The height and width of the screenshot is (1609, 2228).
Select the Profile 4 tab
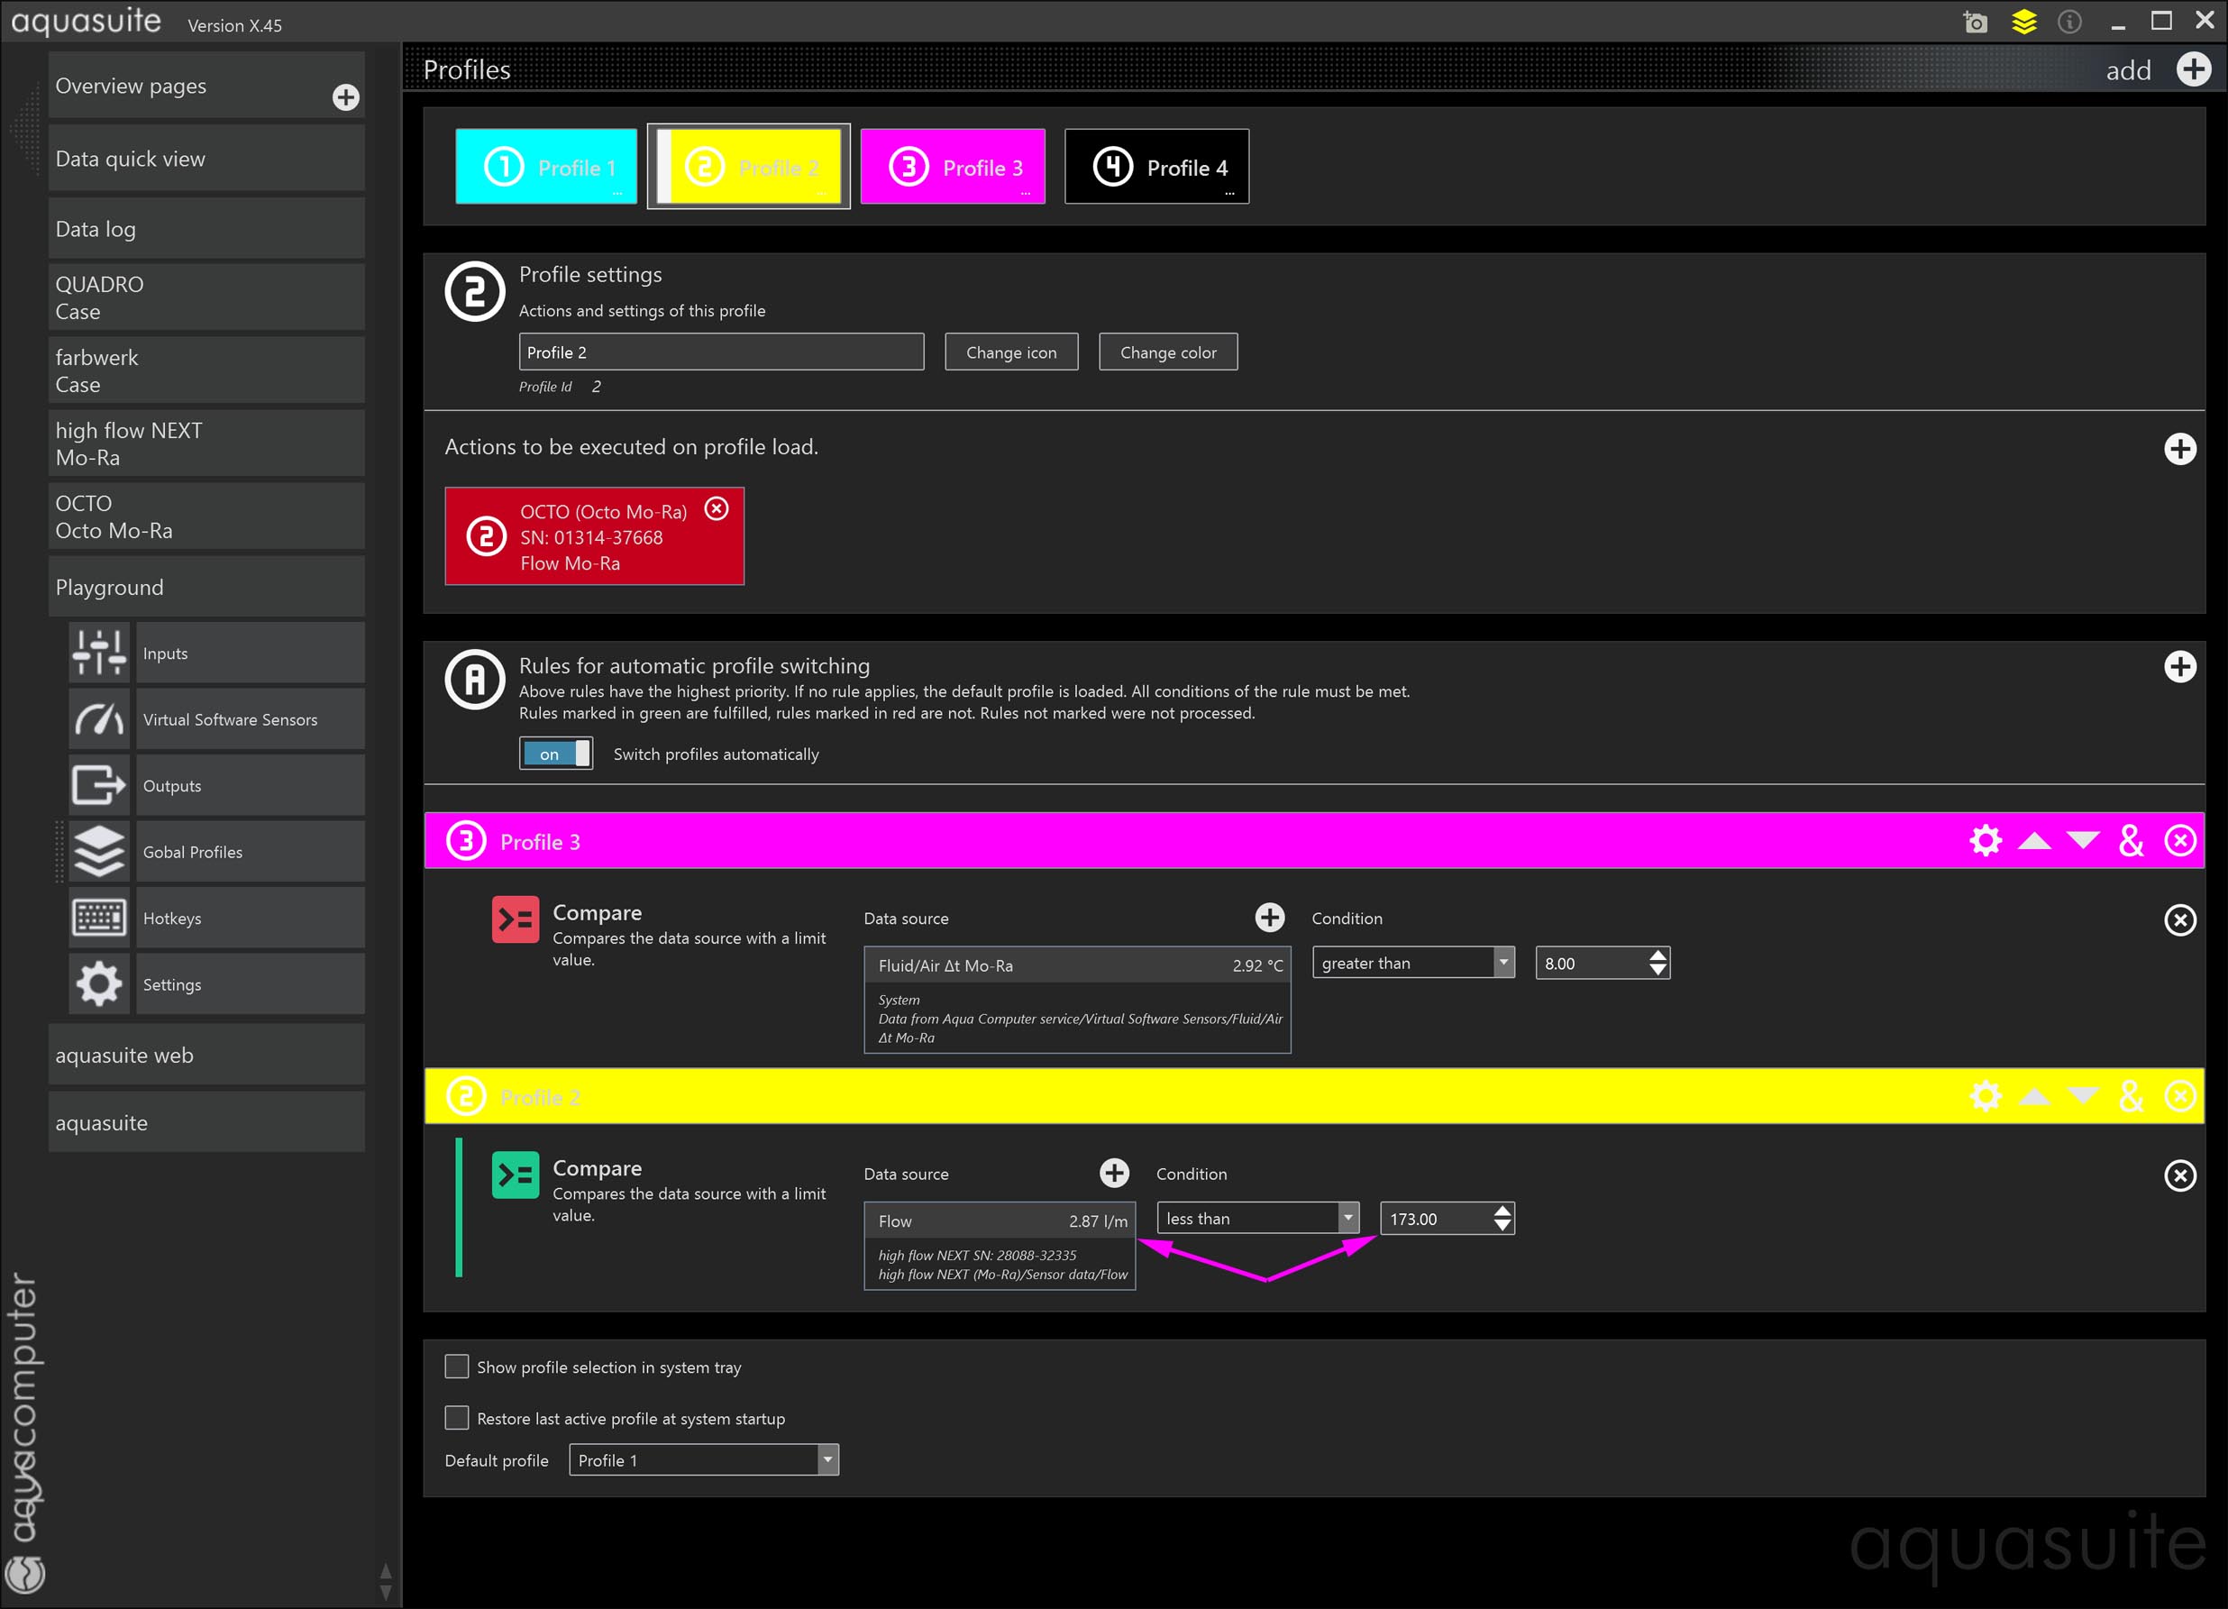(x=1157, y=167)
